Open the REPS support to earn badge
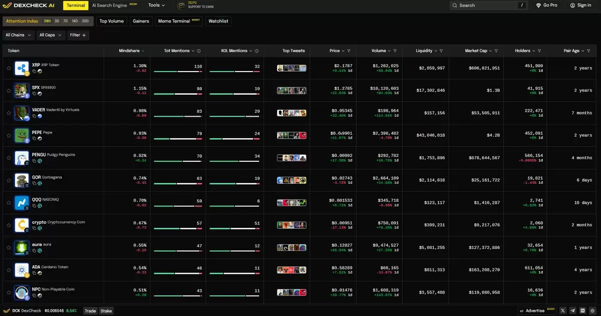Image resolution: width=601 pixels, height=316 pixels. (x=195, y=5)
